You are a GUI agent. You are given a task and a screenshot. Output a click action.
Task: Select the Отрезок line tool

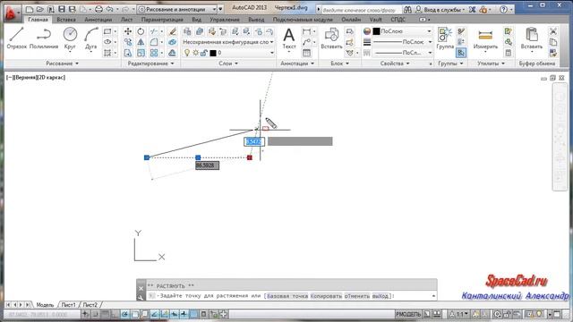(x=16, y=38)
